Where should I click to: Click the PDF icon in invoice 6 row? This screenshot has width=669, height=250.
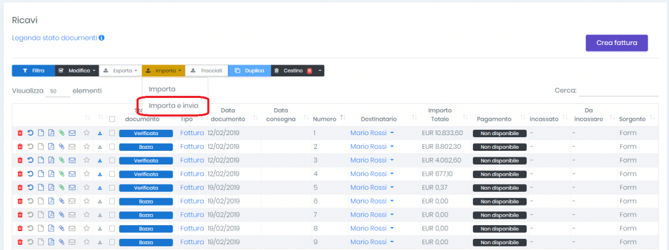[x=51, y=201]
